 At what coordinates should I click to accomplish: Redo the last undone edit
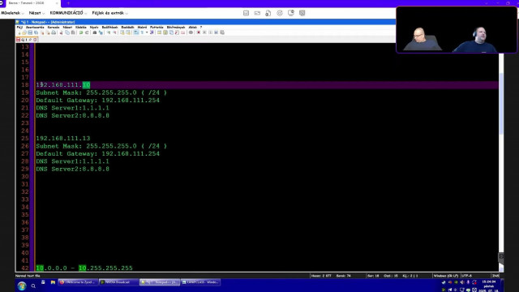[87, 32]
